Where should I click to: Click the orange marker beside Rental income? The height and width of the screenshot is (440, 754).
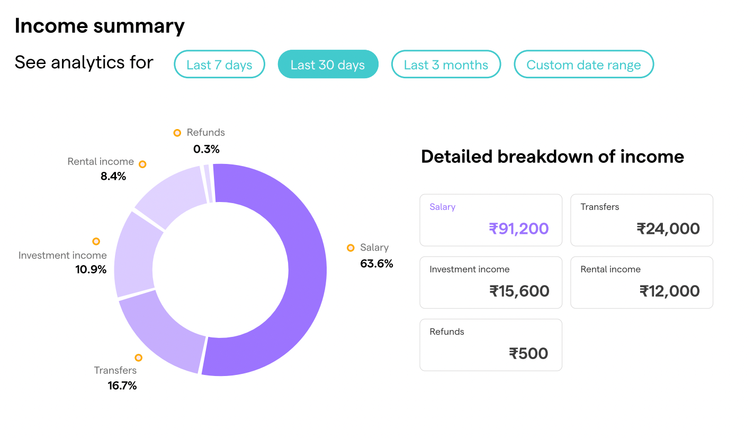142,164
